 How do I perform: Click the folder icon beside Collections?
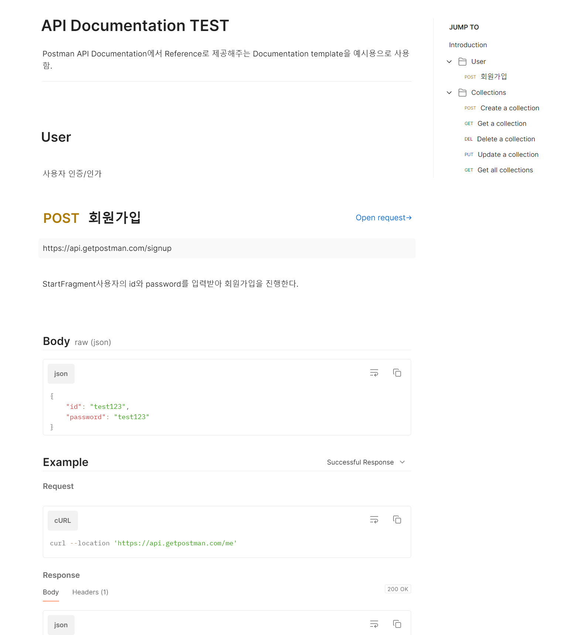(x=462, y=93)
